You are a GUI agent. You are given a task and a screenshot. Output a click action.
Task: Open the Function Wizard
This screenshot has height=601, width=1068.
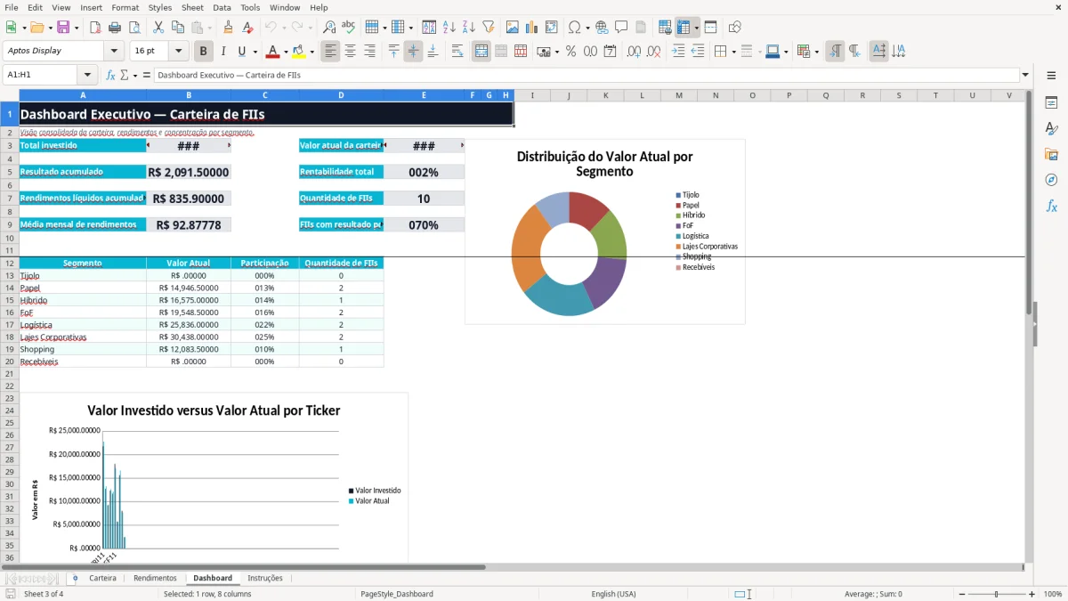(111, 75)
